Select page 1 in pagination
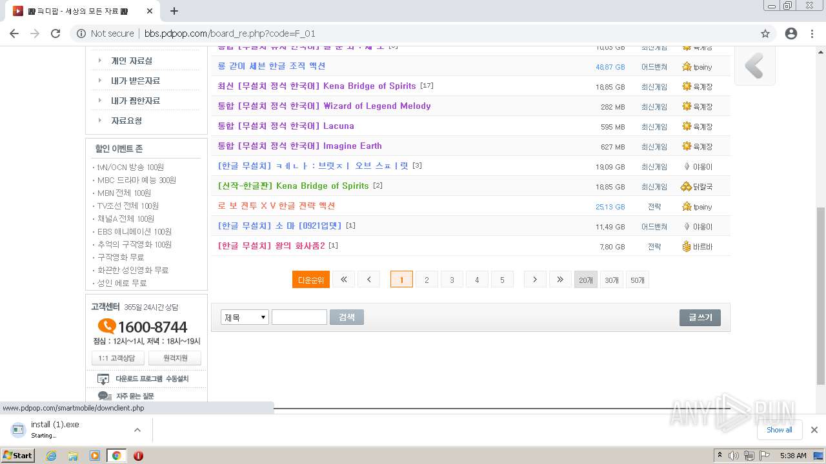Viewport: 826px width, 464px height. click(401, 279)
